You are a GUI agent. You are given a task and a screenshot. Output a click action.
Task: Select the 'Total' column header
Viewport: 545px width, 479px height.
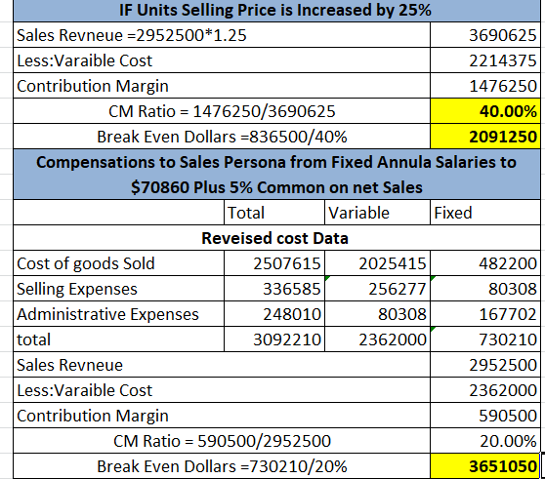(x=274, y=213)
